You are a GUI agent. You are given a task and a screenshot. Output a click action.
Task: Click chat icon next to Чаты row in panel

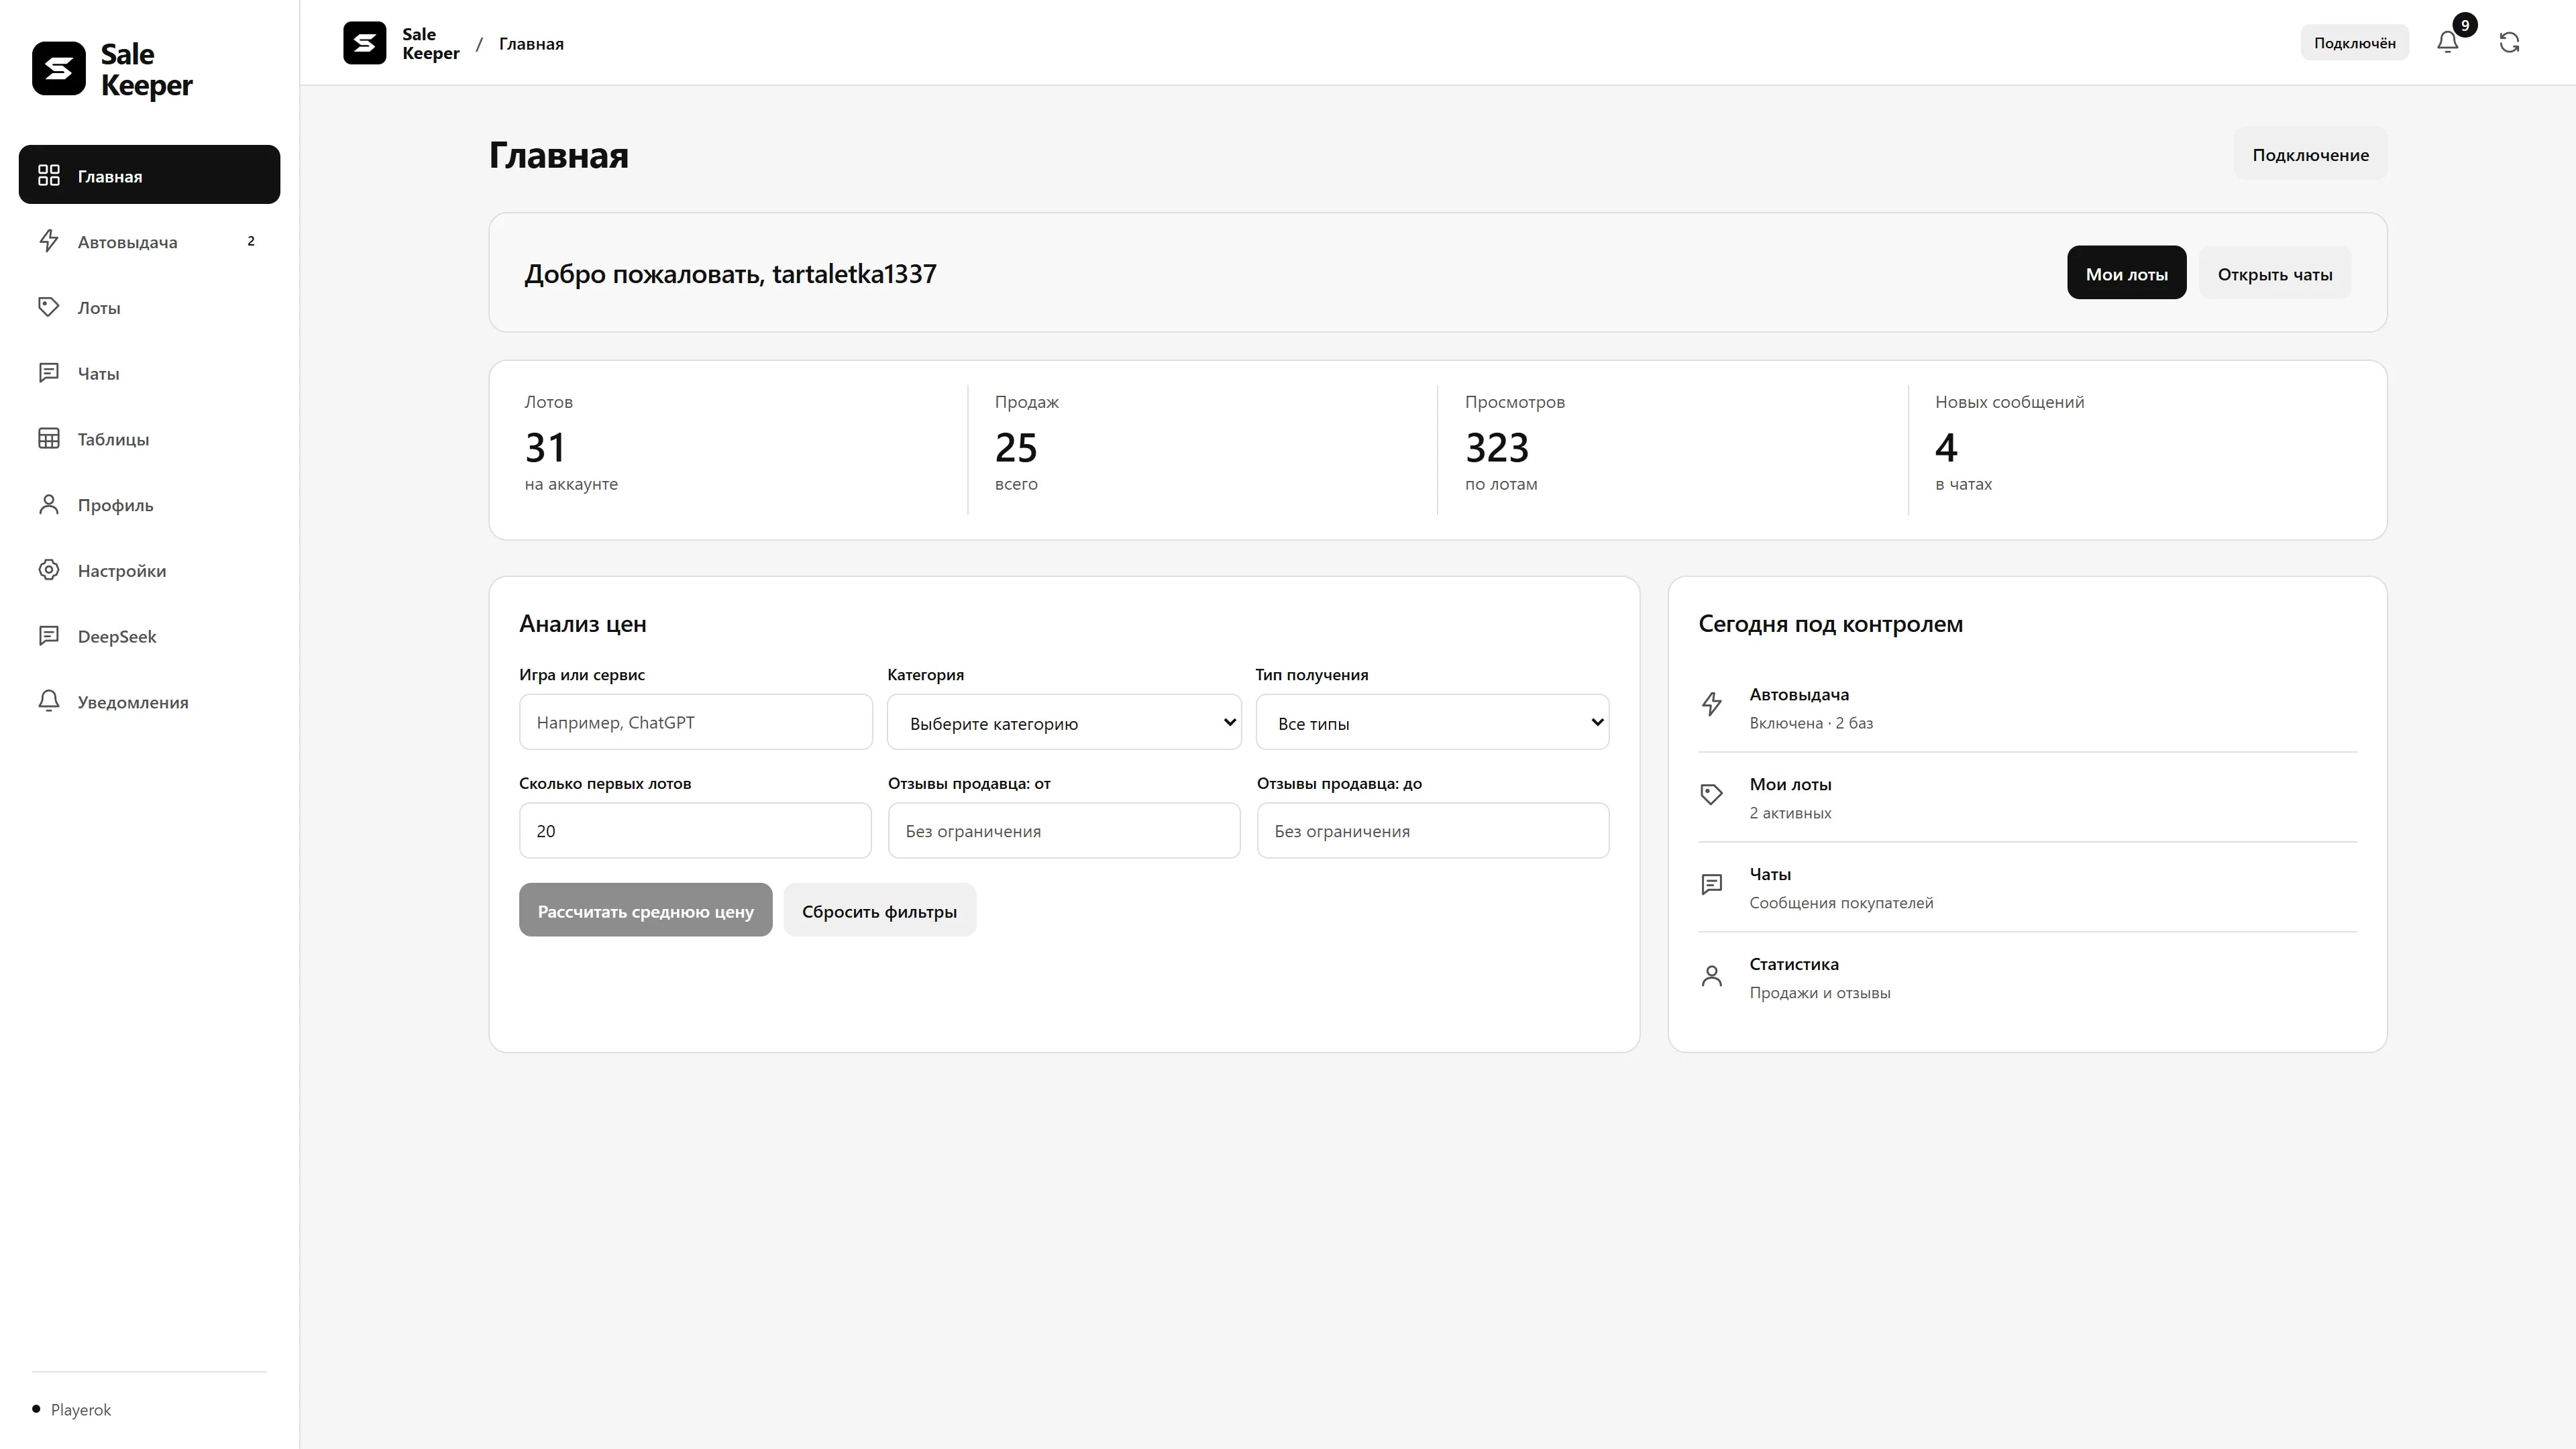pyautogui.click(x=1712, y=884)
